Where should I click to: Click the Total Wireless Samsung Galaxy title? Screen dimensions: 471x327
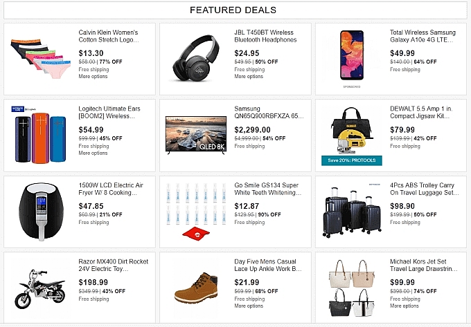coord(422,36)
